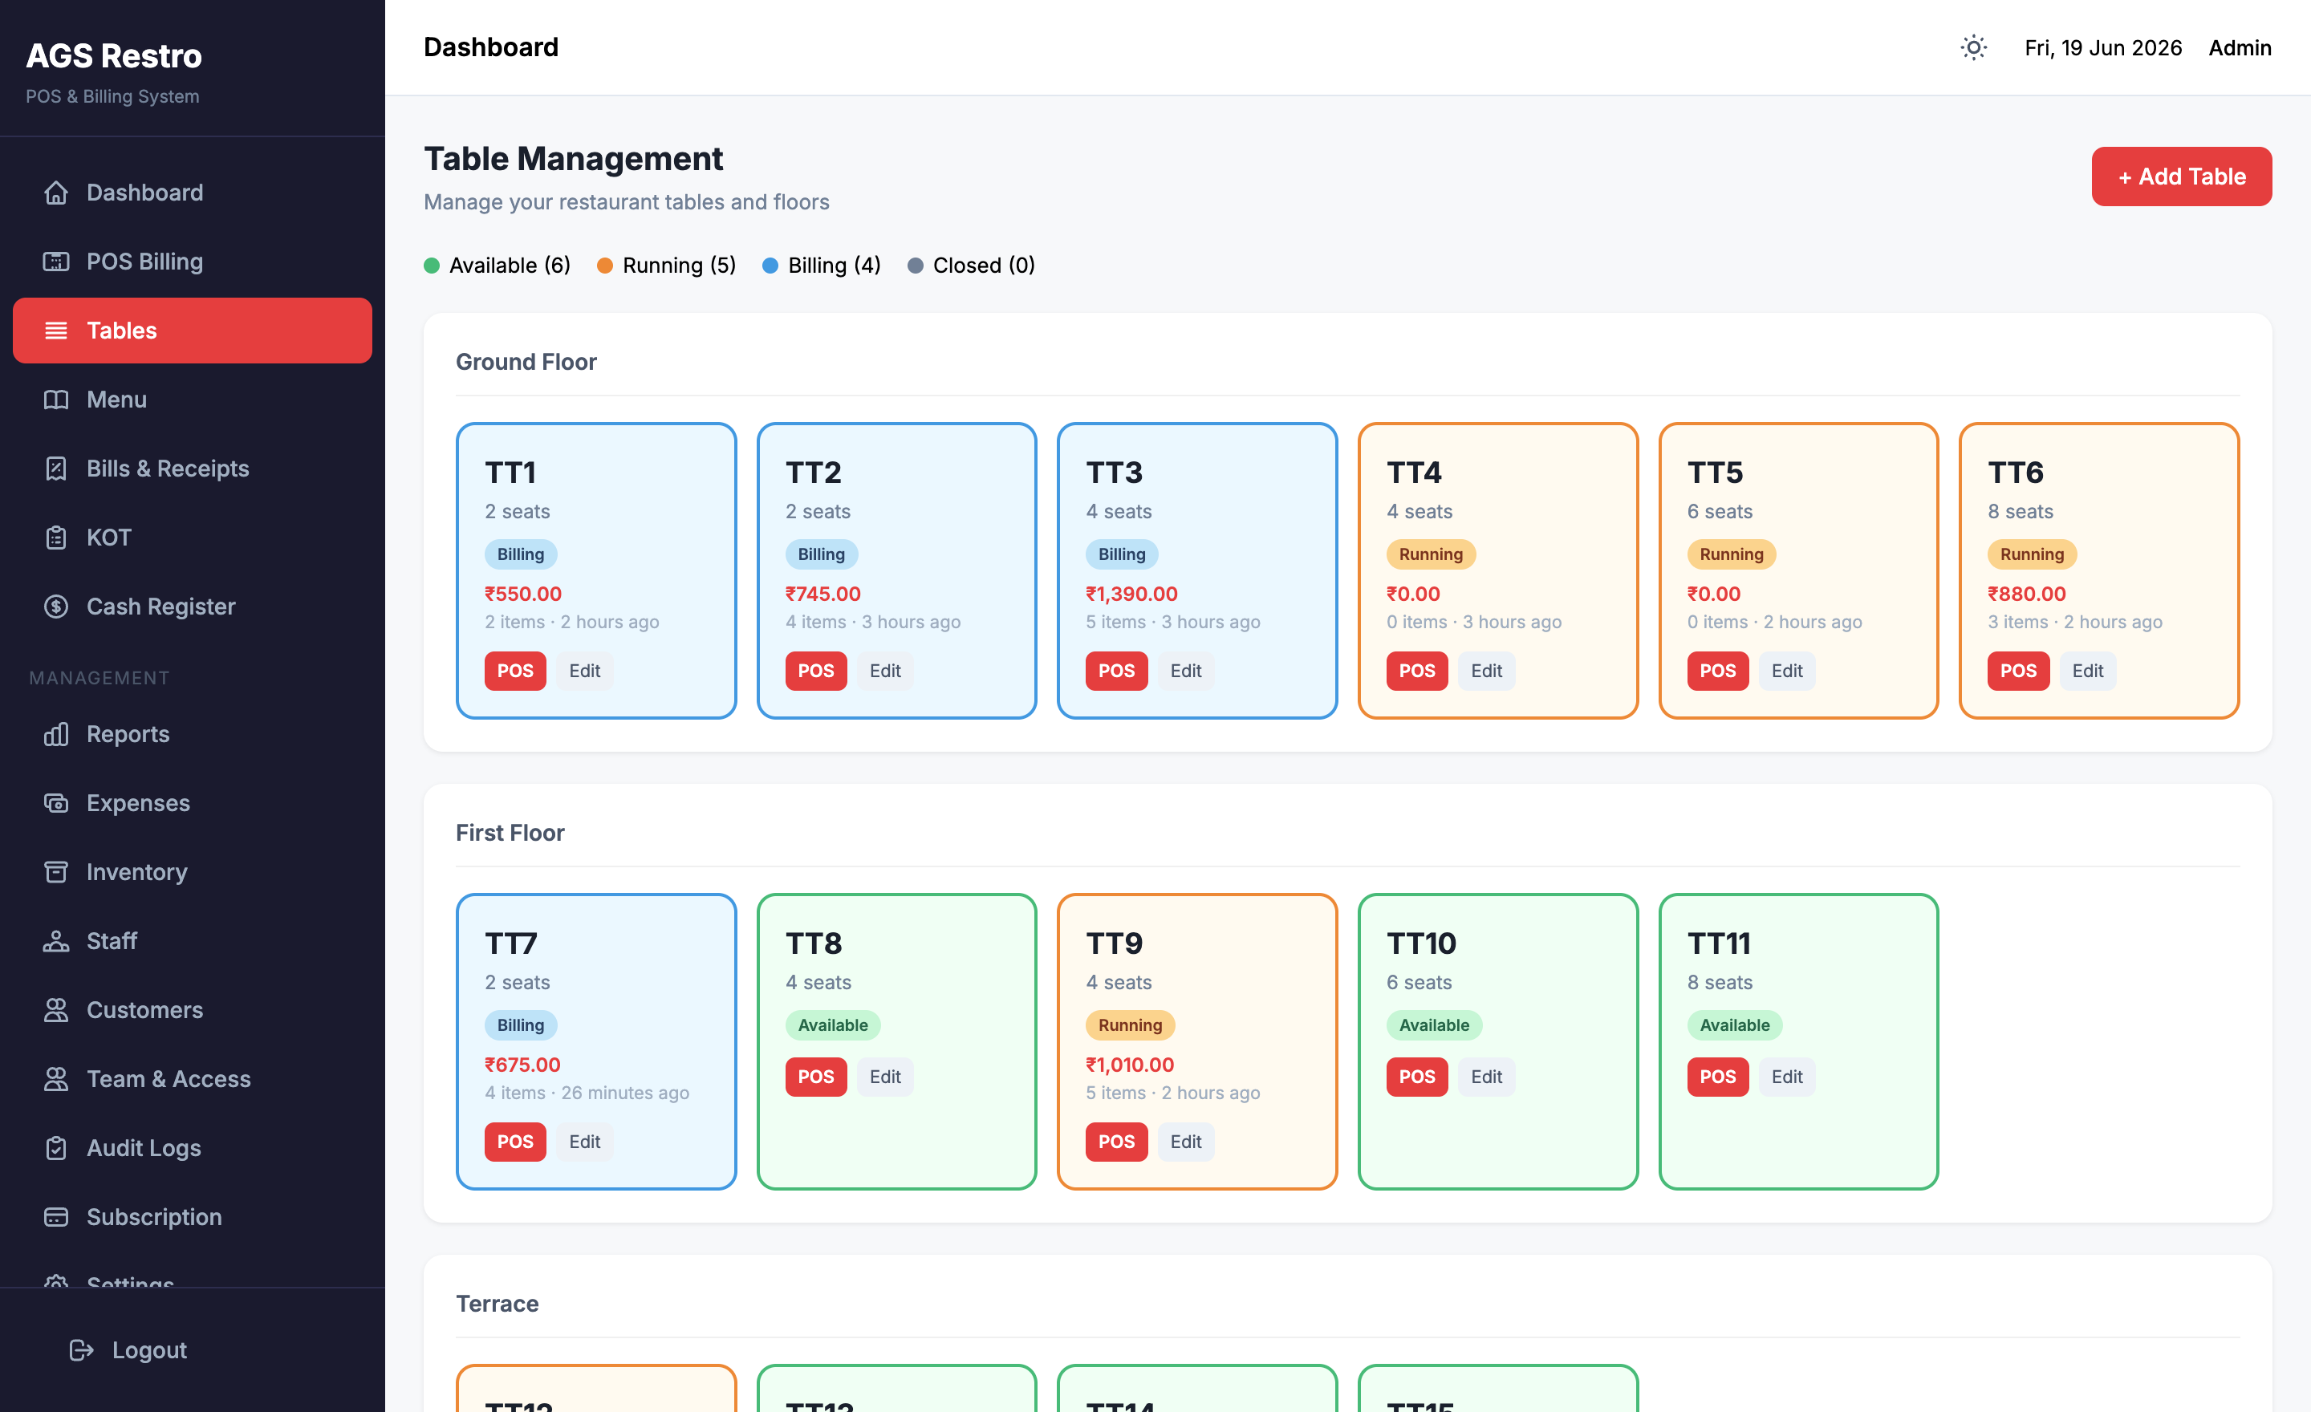Image resolution: width=2311 pixels, height=1412 pixels.
Task: Click the Team & Access icon
Action: pyautogui.click(x=56, y=1079)
